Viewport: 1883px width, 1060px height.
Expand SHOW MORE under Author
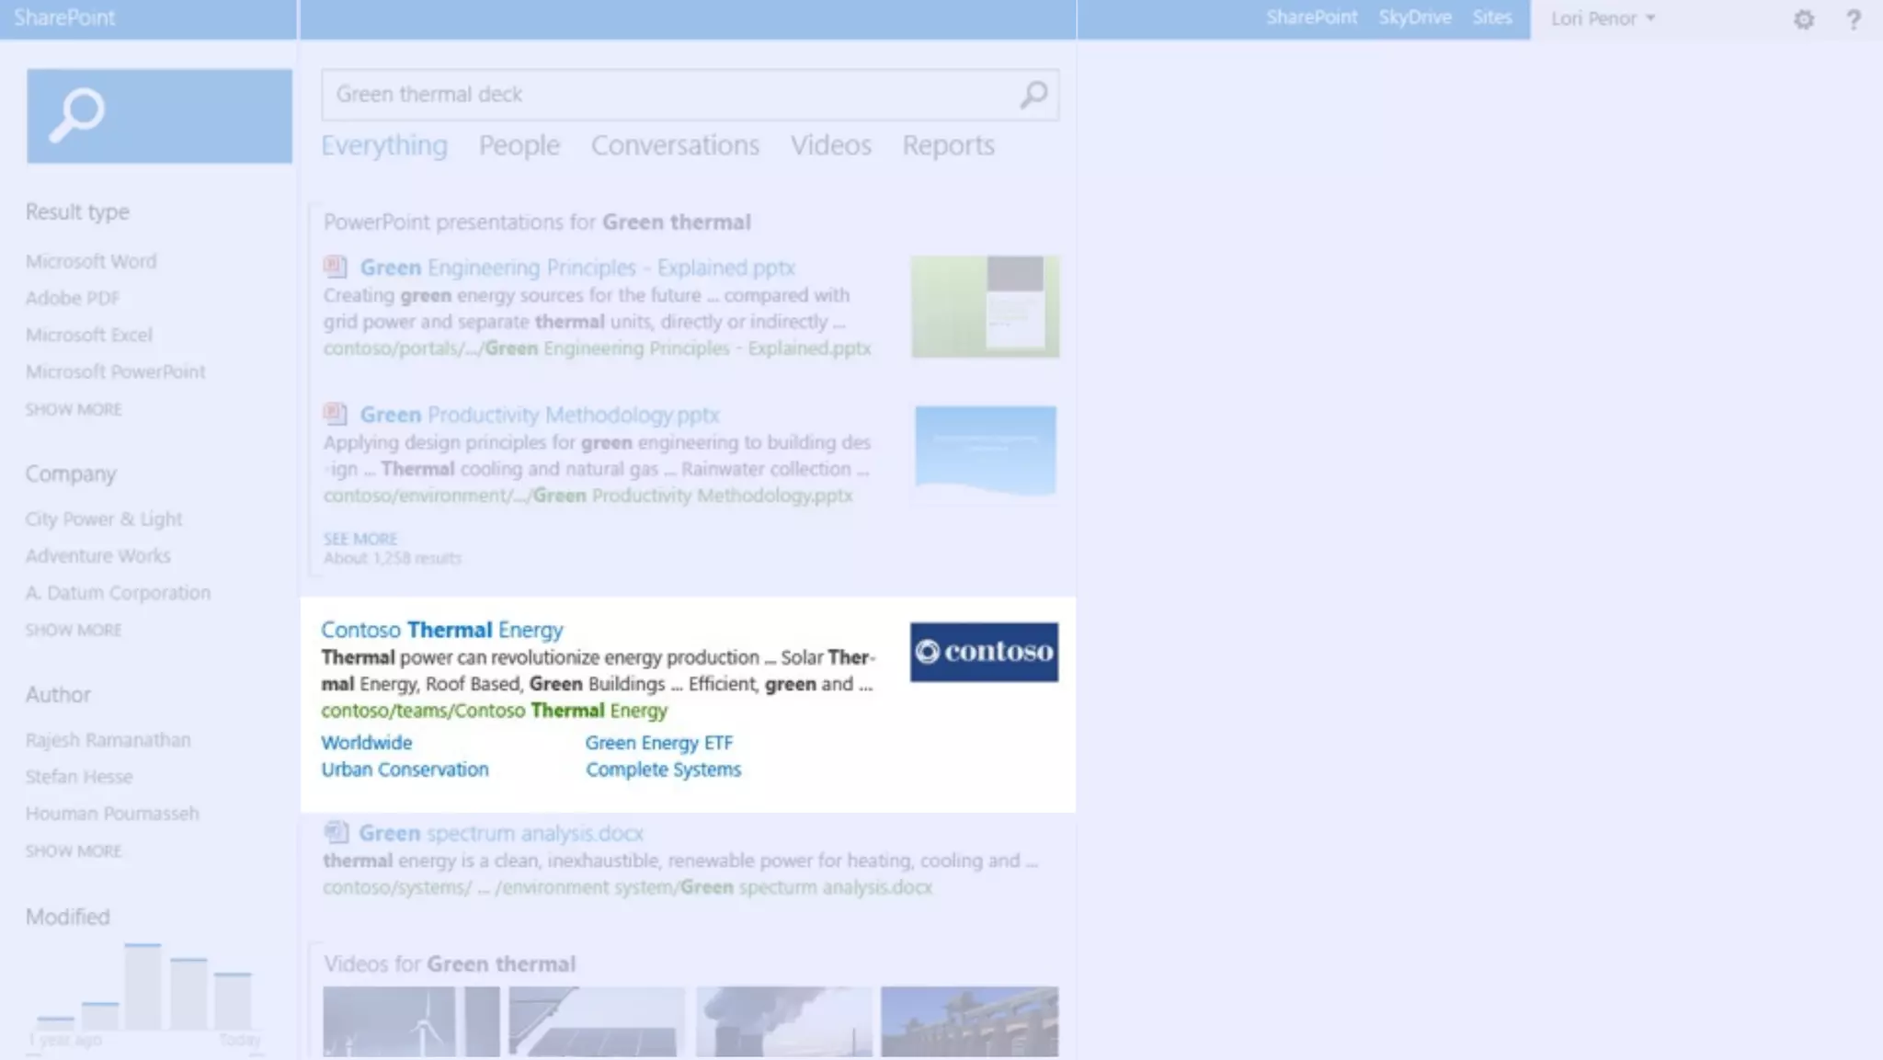click(x=74, y=850)
